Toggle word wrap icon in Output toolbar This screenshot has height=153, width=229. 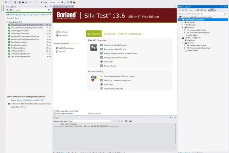click(x=130, y=121)
